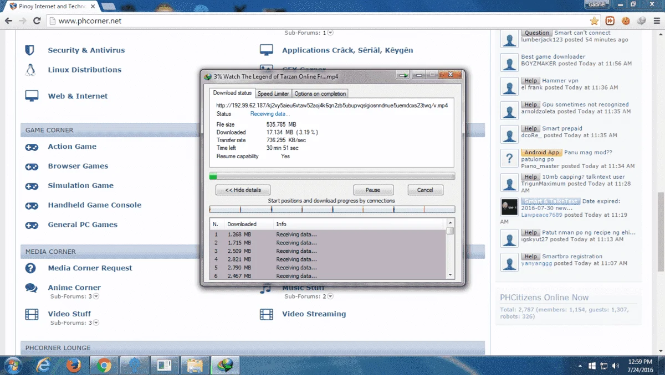Switch to Chrome via its taskbar icon
The image size is (665, 375).
pos(104,365)
